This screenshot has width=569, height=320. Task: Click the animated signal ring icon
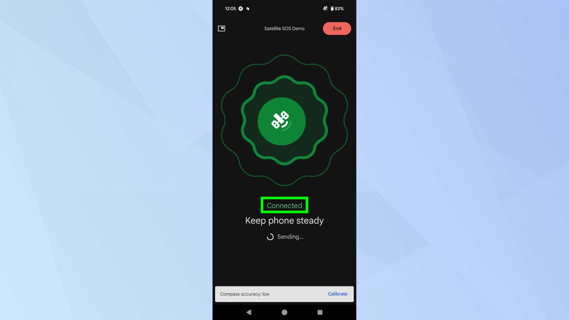(x=284, y=121)
